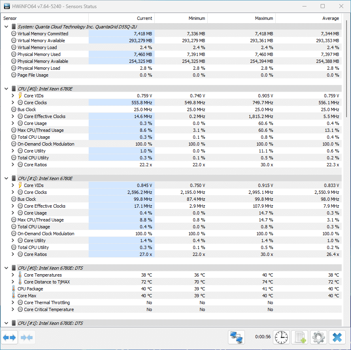Click circle icon beside CPU #0 Bus Clock

[x=14, y=110]
